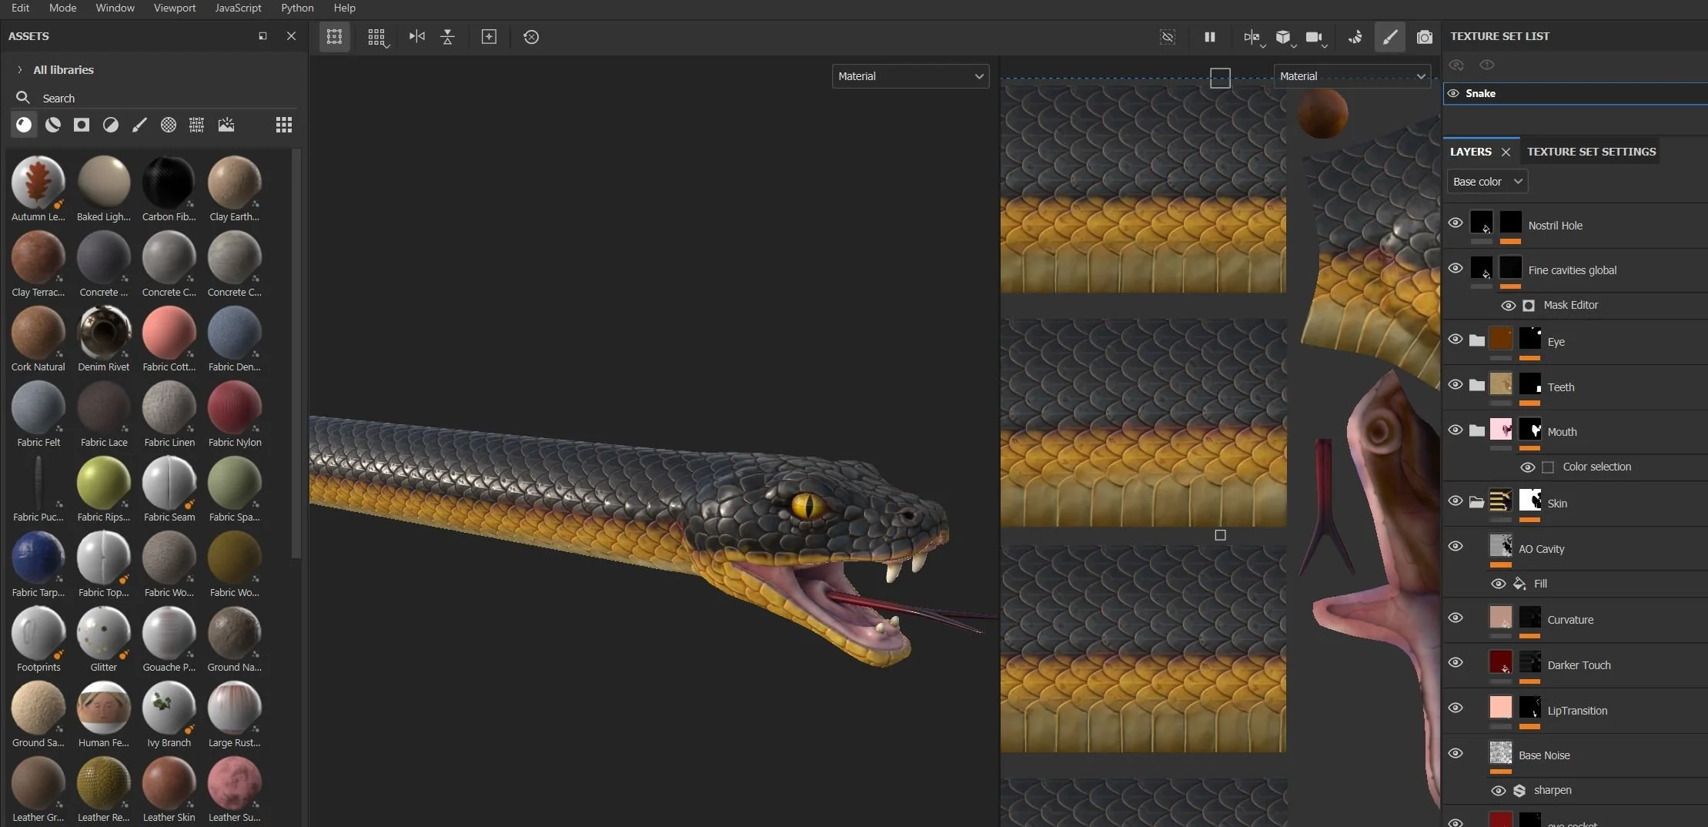Expand the Teeth folder
The height and width of the screenshot is (827, 1708).
(x=1476, y=386)
